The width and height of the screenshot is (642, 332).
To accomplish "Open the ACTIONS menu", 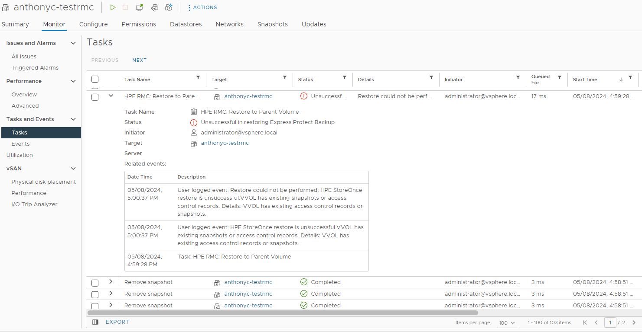I will click(202, 7).
